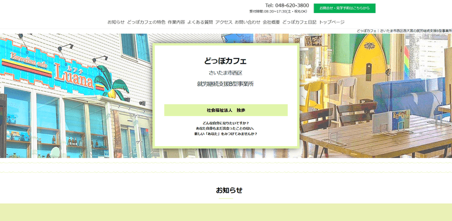Select アクセス in the top menu
The height and width of the screenshot is (221, 452).
(x=223, y=22)
